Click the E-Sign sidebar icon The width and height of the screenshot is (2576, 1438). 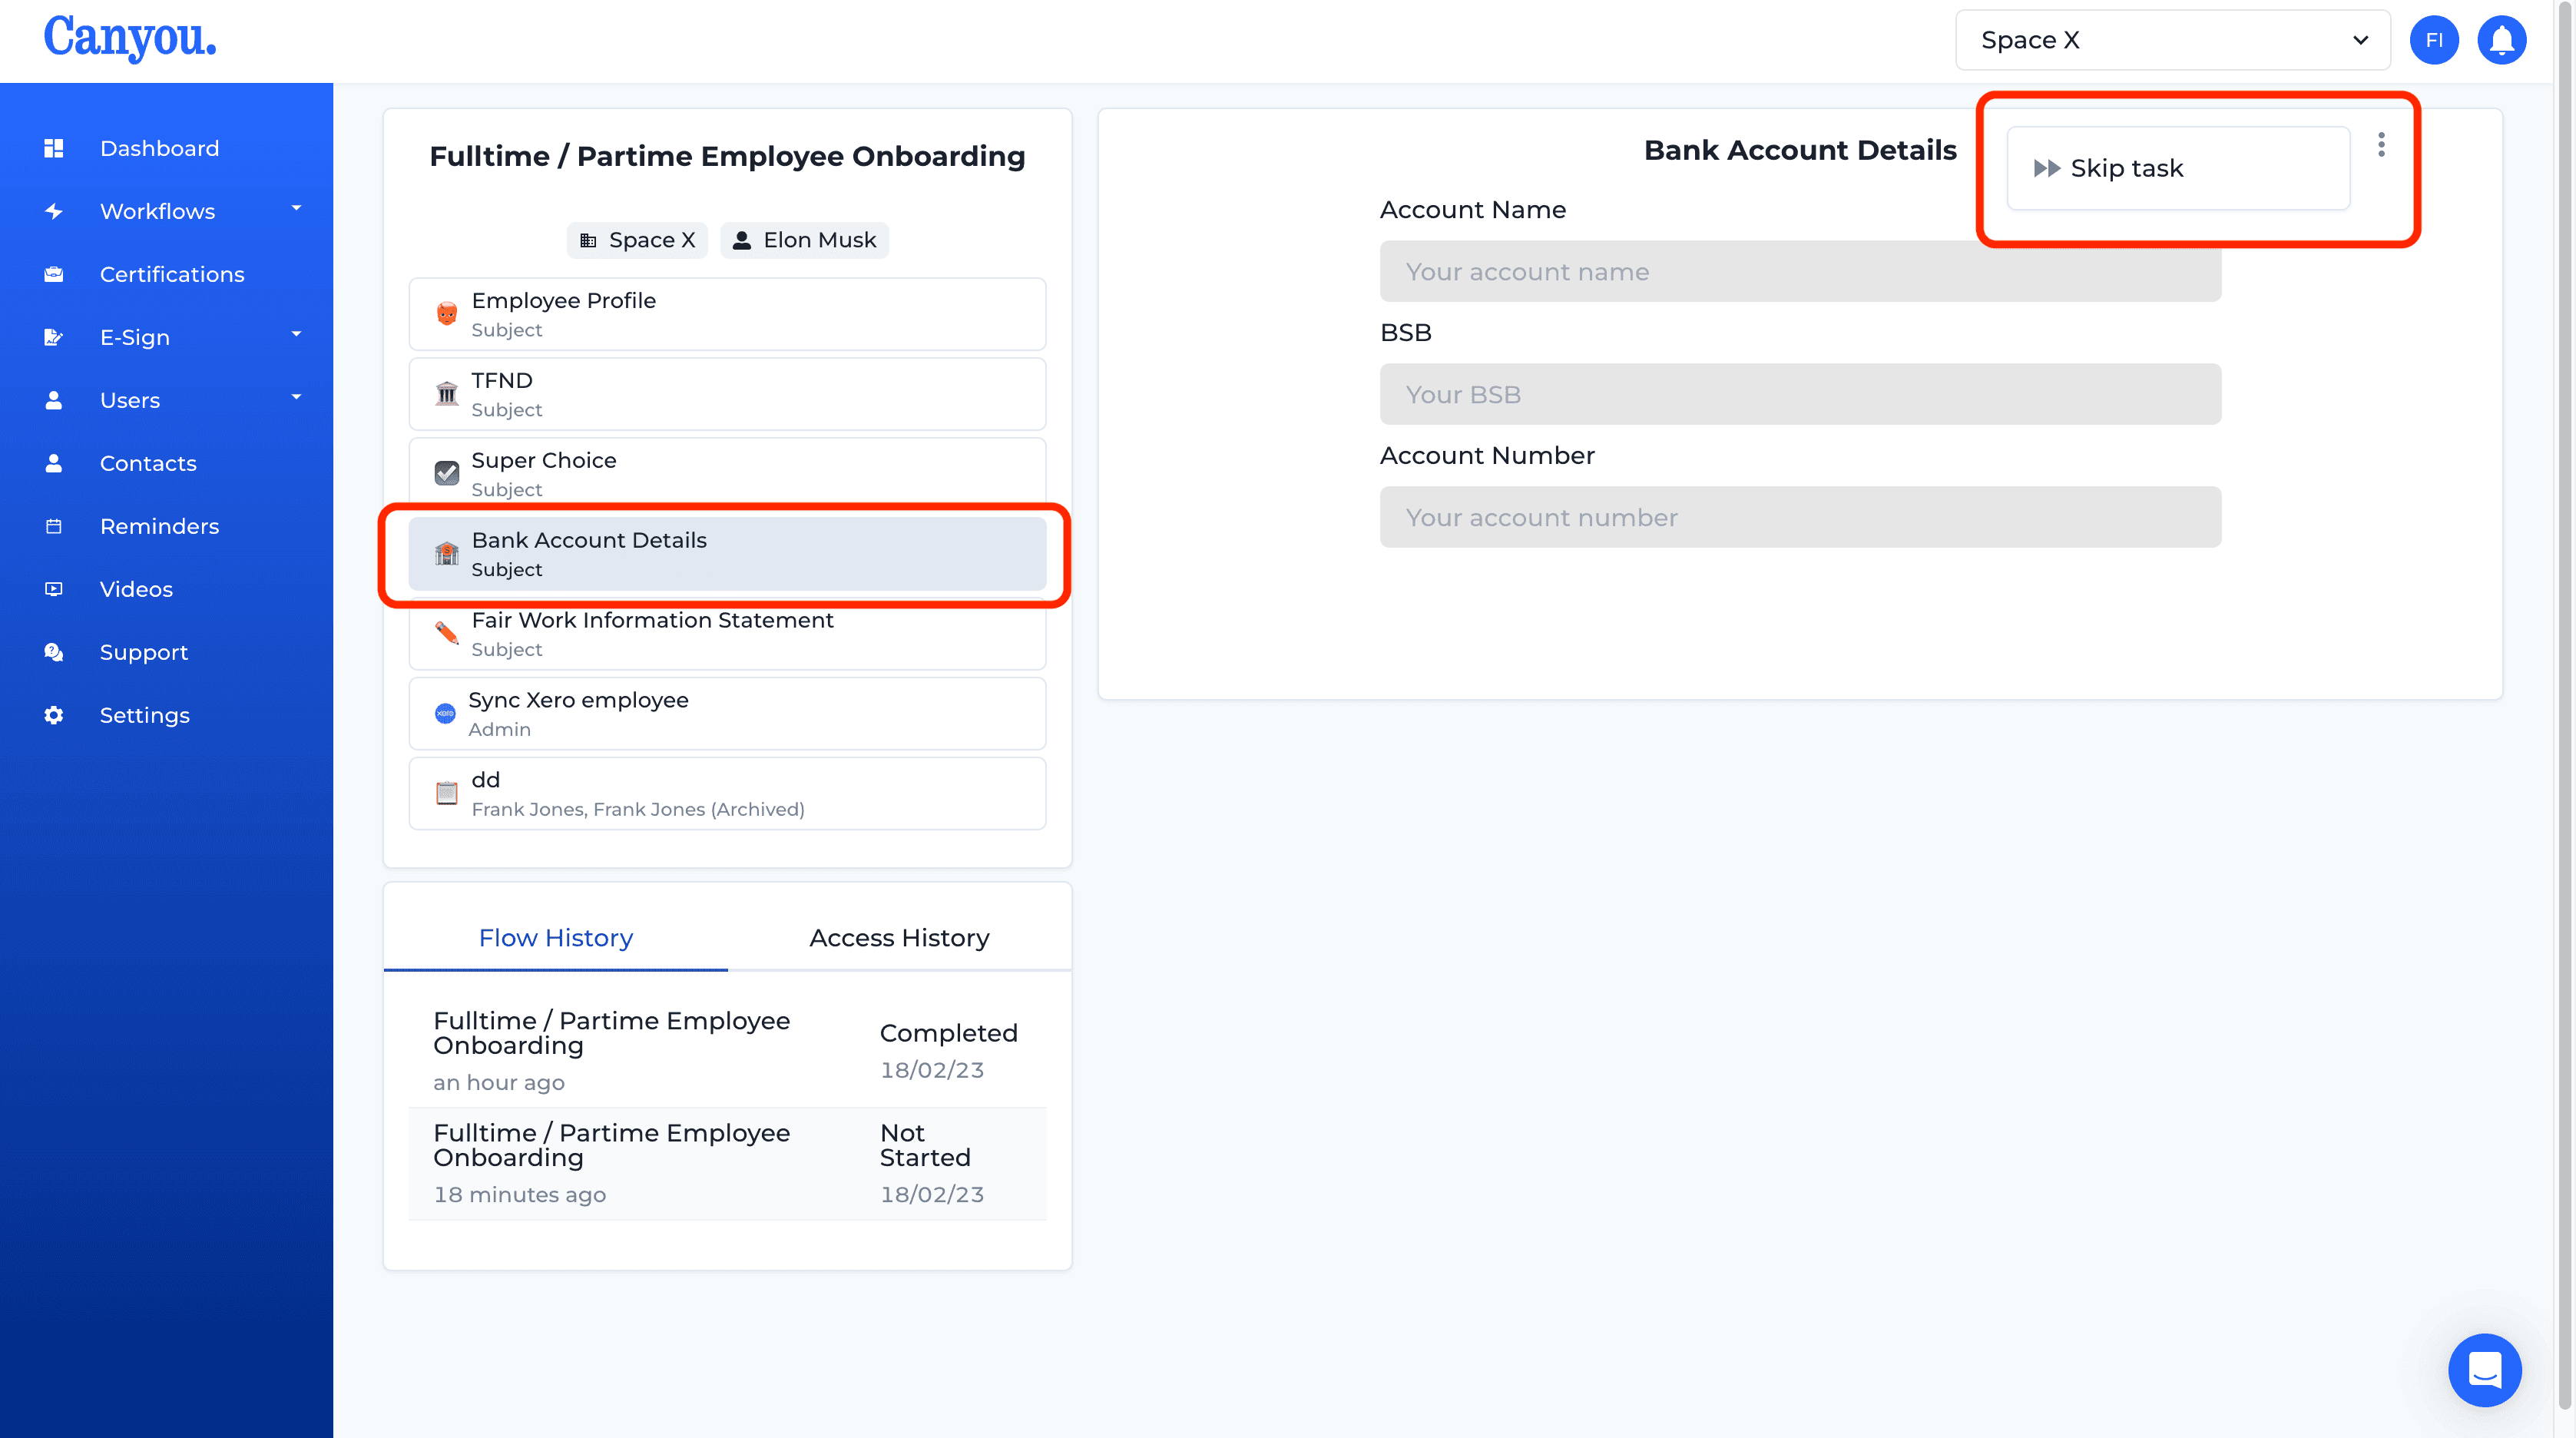pyautogui.click(x=55, y=336)
